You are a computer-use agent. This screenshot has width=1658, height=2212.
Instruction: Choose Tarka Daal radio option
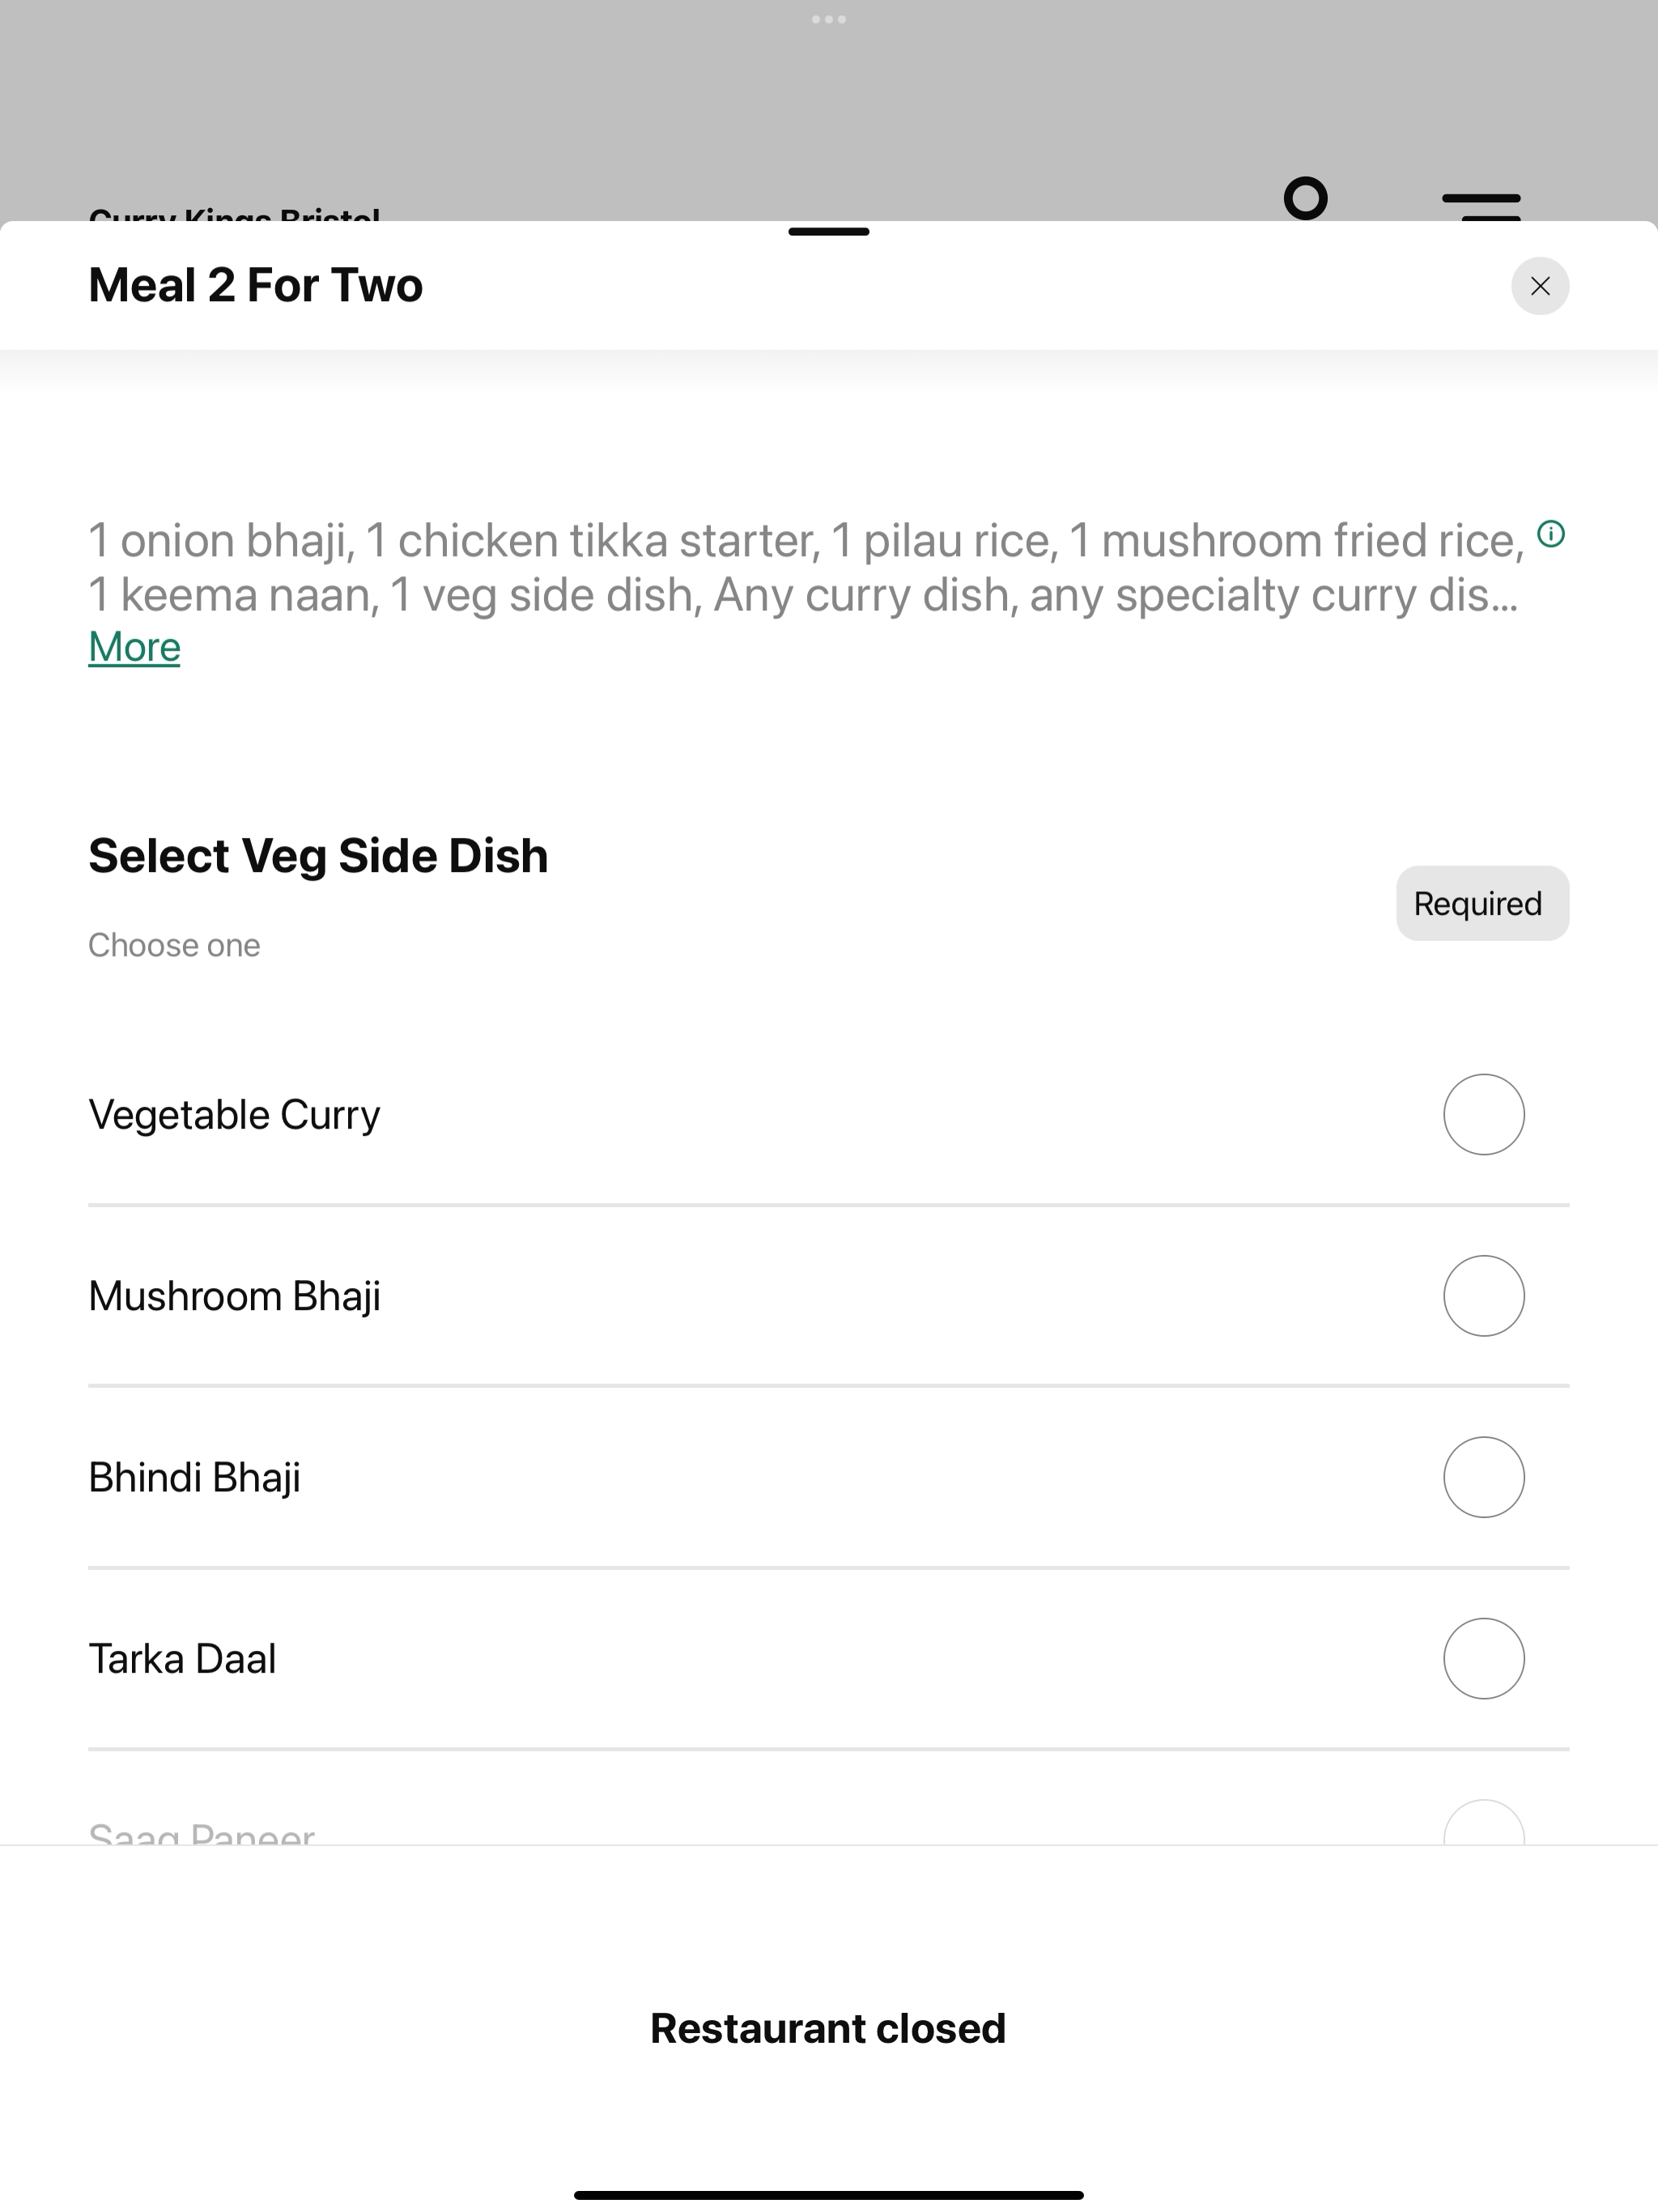click(x=1483, y=1658)
